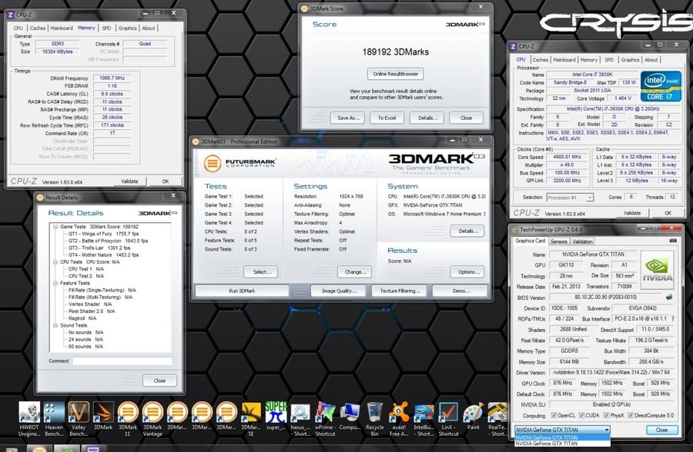Select the Ragtroll N/A tree row
This screenshot has width=693, height=452.
click(82, 318)
